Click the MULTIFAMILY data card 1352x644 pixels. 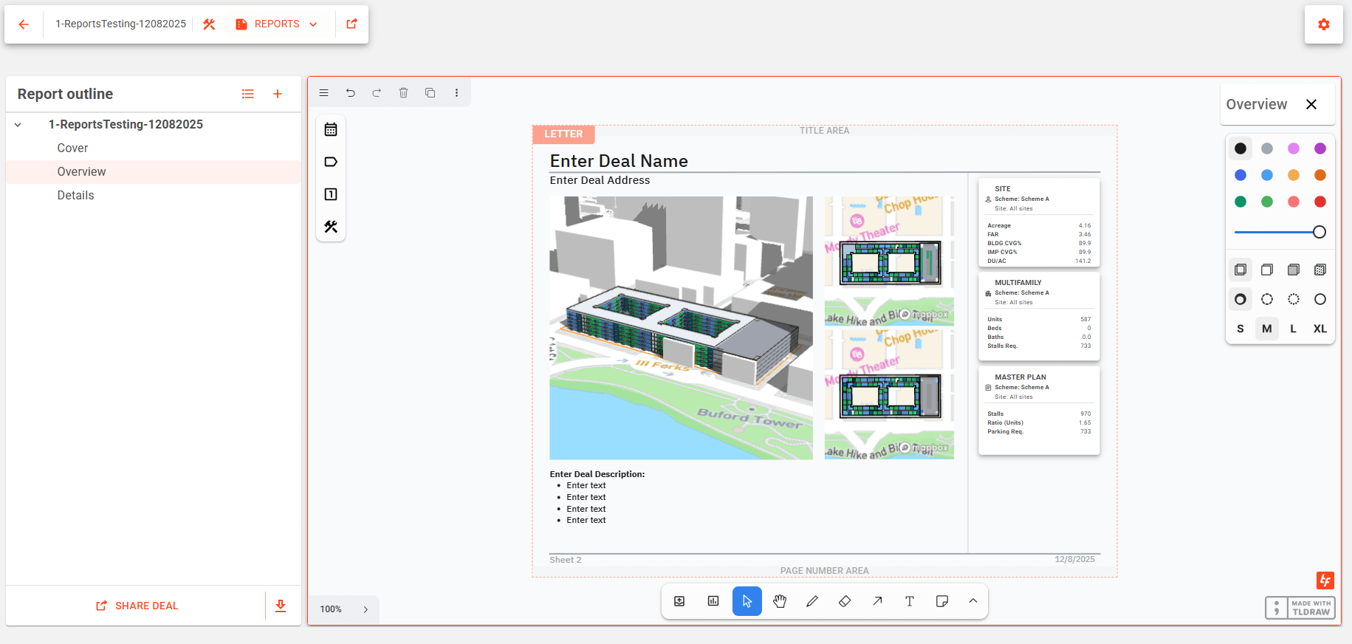tap(1039, 316)
